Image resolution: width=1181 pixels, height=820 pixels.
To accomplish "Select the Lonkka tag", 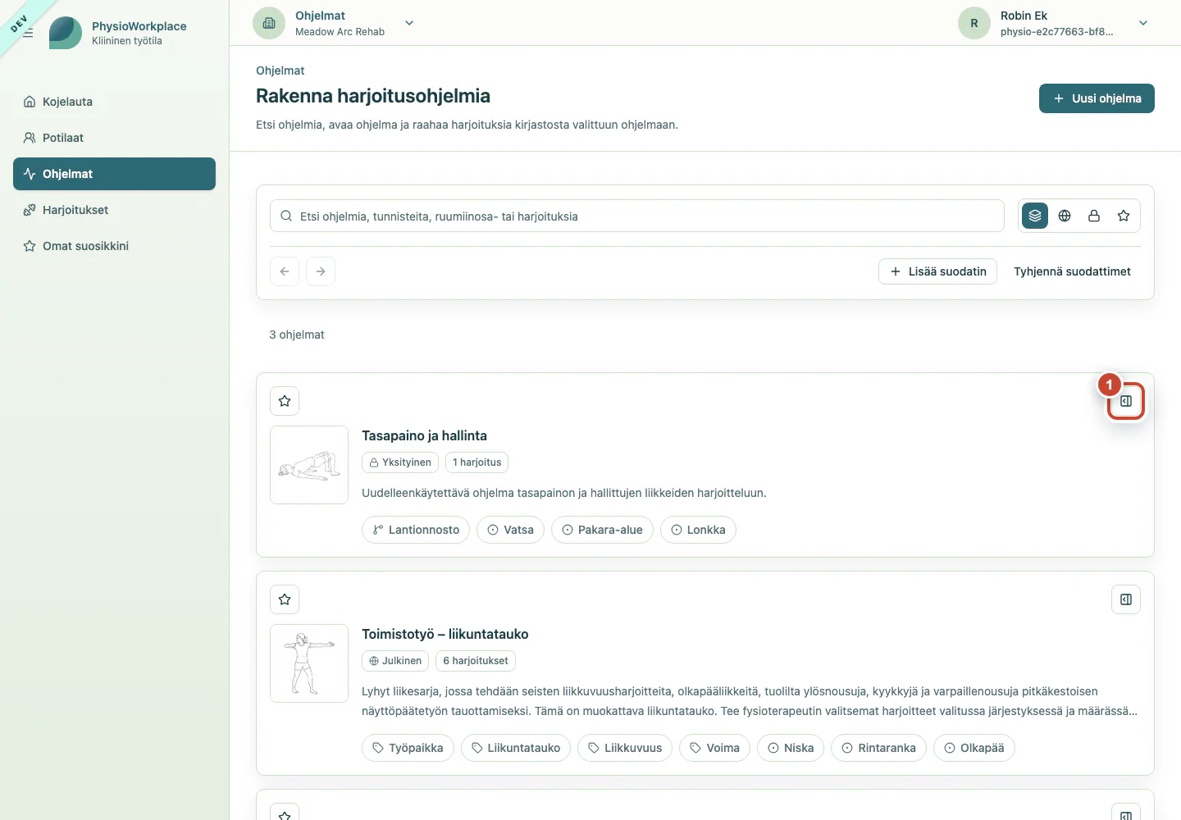I will pyautogui.click(x=698, y=530).
